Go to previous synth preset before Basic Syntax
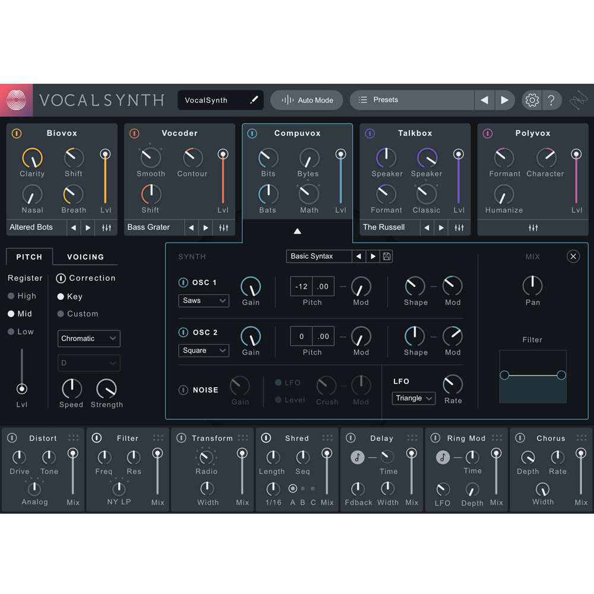Screen dimensions: 594x594 pyautogui.click(x=358, y=257)
